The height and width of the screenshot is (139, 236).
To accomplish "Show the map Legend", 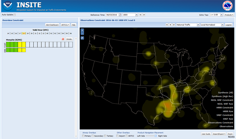I will click(229, 25).
